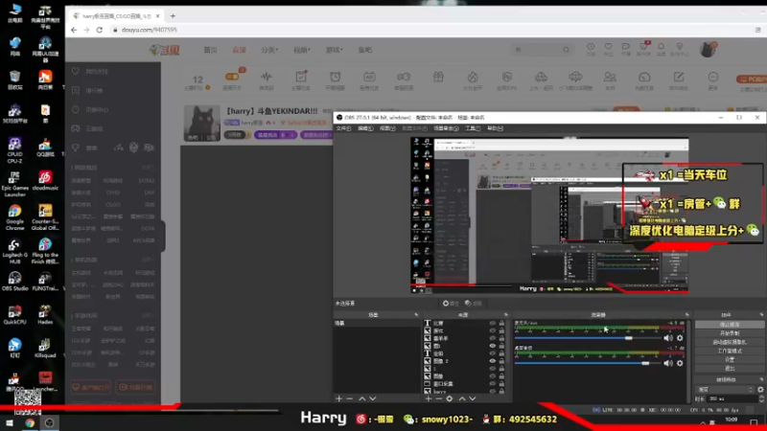The image size is (767, 431).
Task: Open the 工具(T) menu in OBS
Action: [x=473, y=128]
